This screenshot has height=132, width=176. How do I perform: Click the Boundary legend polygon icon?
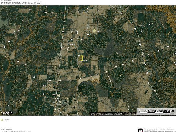(2, 120)
